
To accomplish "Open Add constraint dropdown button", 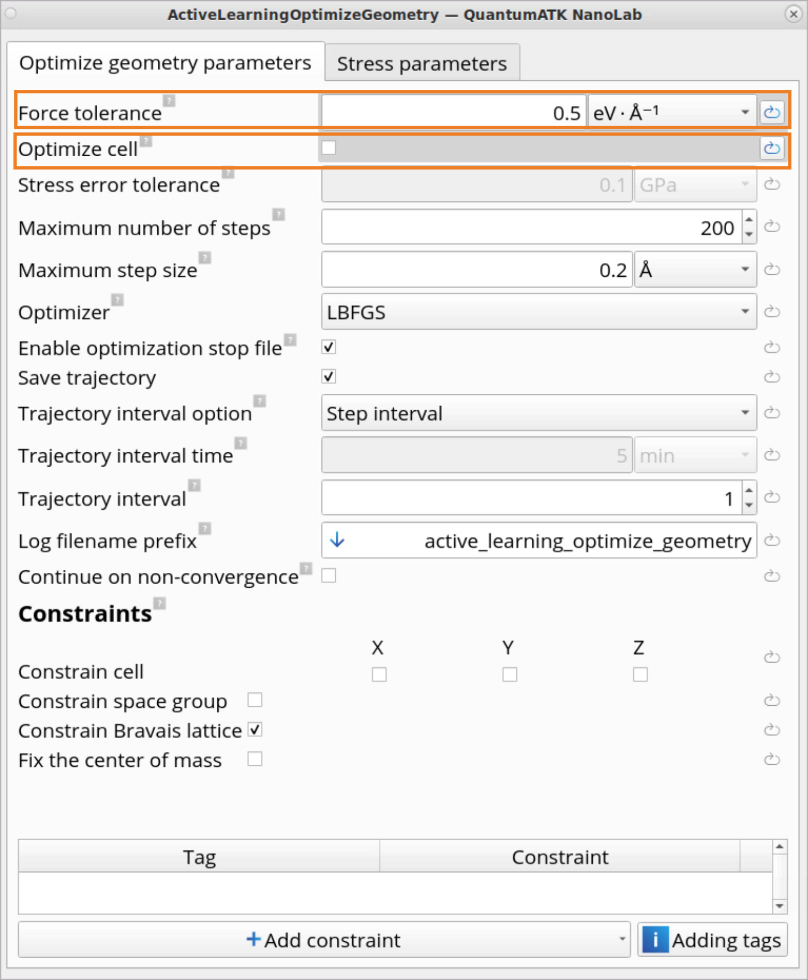I will (324, 940).
